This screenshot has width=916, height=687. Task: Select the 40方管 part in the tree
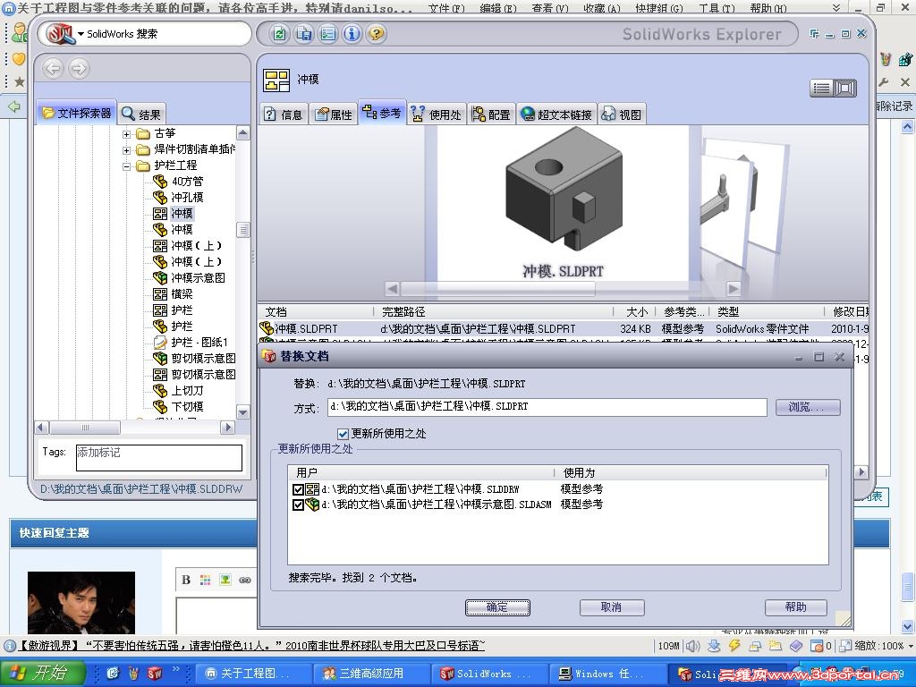tap(178, 182)
